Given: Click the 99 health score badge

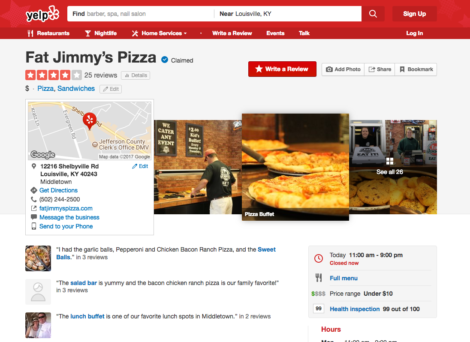Looking at the screenshot, I should point(319,309).
